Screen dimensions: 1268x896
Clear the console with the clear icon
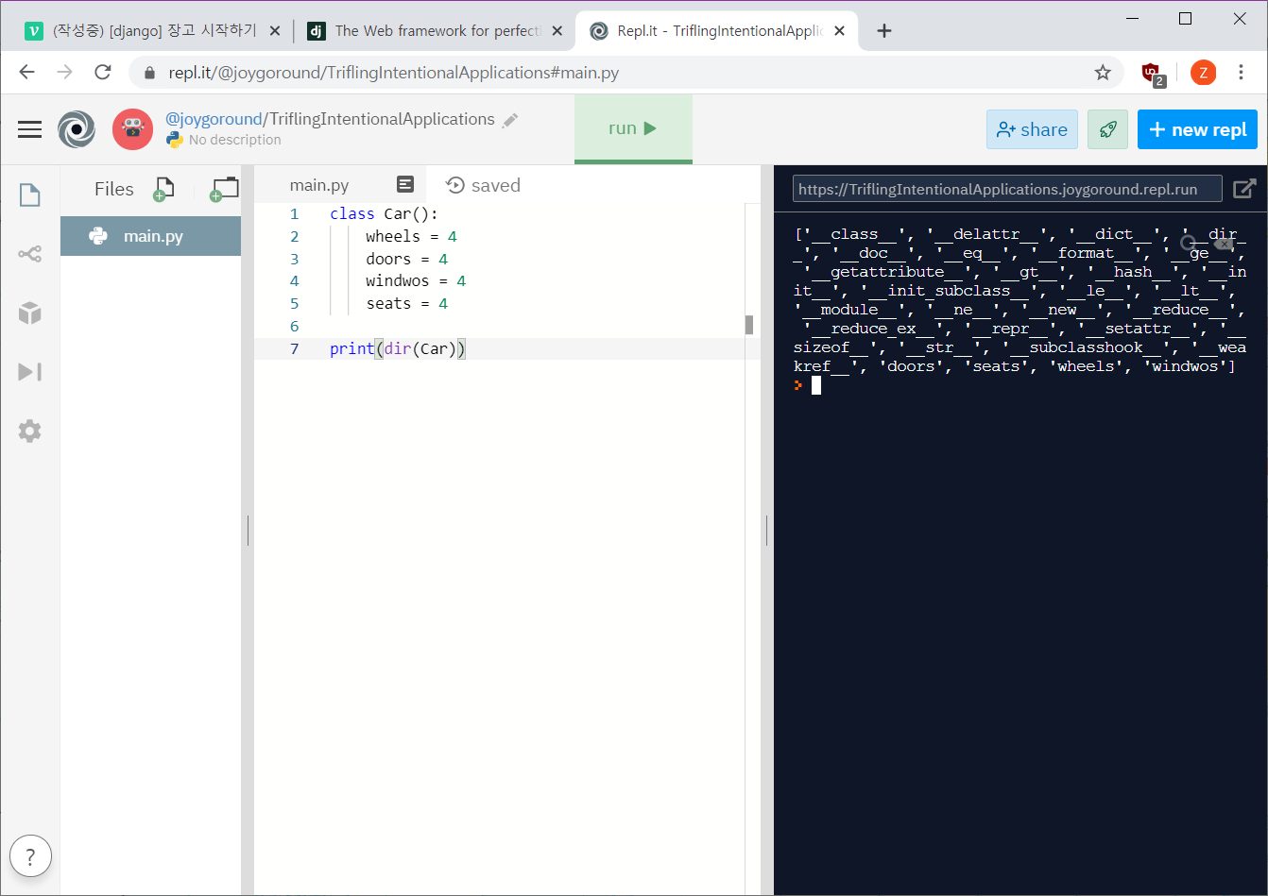[1224, 243]
